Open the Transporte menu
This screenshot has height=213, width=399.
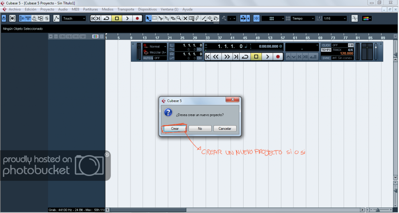(x=126, y=9)
